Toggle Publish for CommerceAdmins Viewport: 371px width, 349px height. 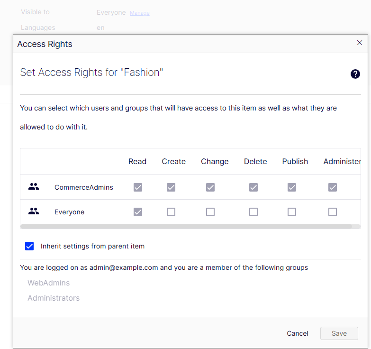(292, 187)
